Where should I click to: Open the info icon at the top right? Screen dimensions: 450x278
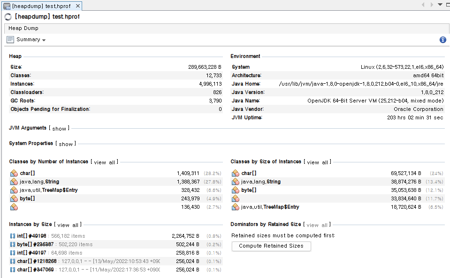coord(442,40)
